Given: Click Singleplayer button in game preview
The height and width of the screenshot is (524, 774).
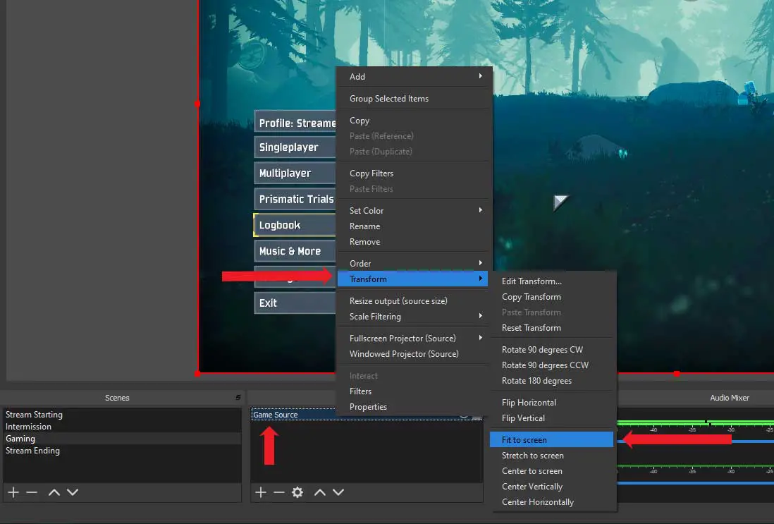Looking at the screenshot, I should pyautogui.click(x=295, y=147).
